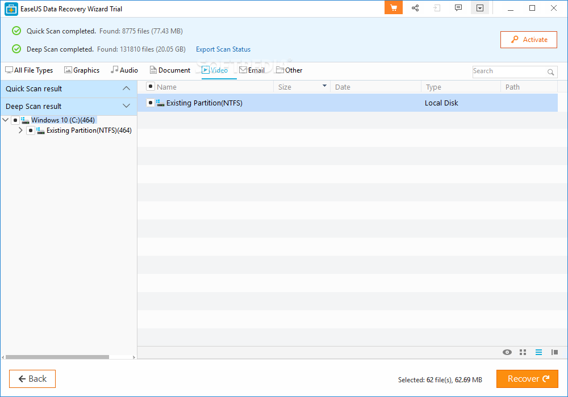Screen dimensions: 568x397
Task: Click left arrow of tree panel scrollbar
Action: click(x=3, y=357)
